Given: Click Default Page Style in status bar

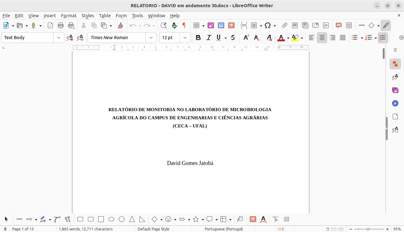Looking at the screenshot, I should tap(153, 229).
